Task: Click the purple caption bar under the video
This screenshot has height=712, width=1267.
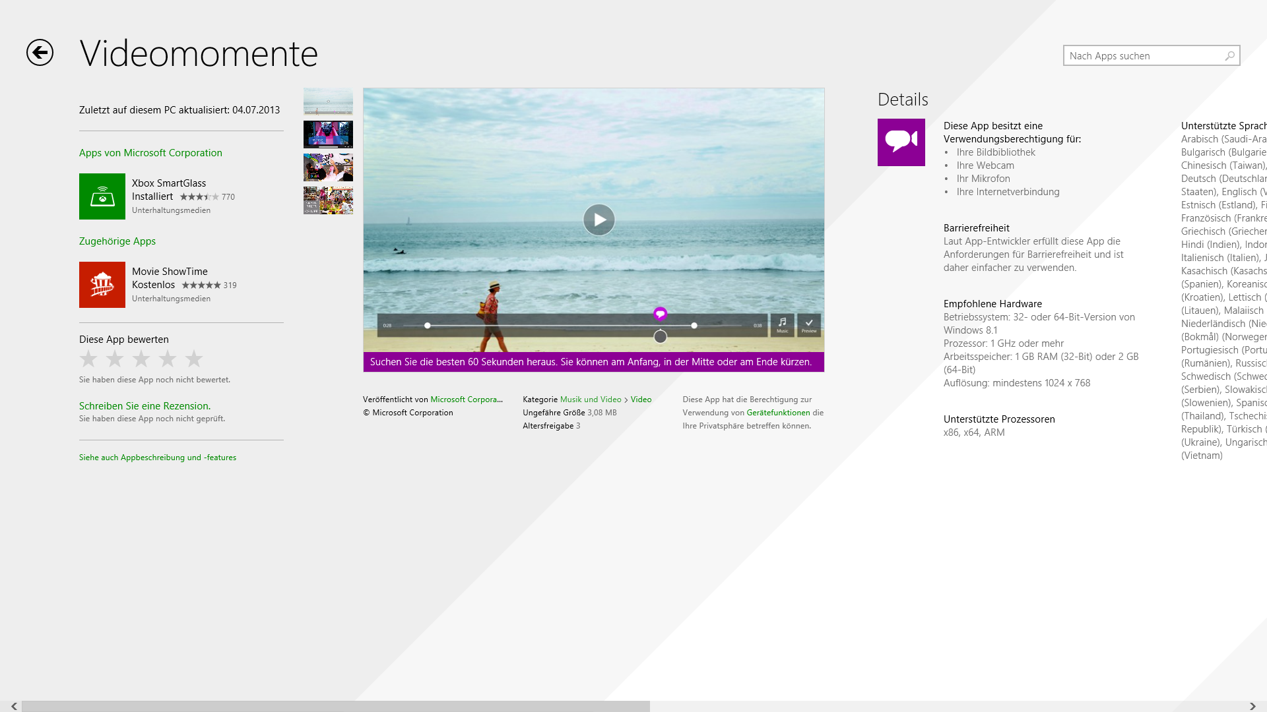Action: coord(593,362)
